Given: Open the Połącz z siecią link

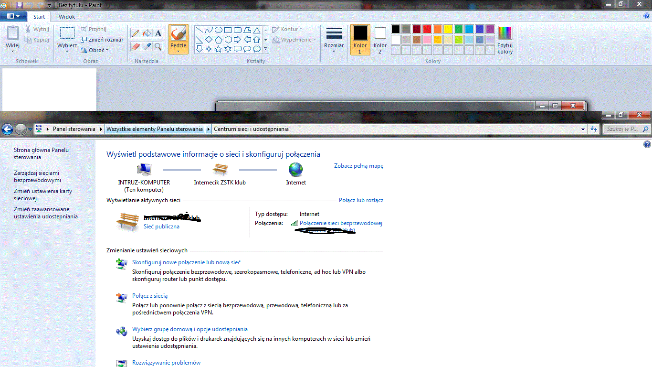Looking at the screenshot, I should [x=149, y=295].
